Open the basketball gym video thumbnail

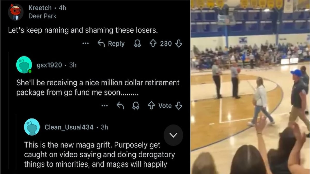[250, 87]
